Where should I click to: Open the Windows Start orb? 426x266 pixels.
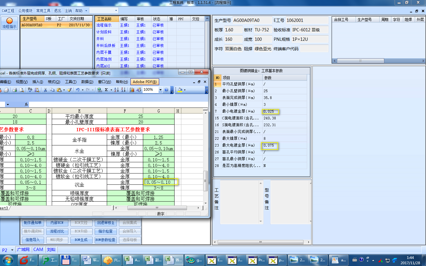click(x=8, y=260)
